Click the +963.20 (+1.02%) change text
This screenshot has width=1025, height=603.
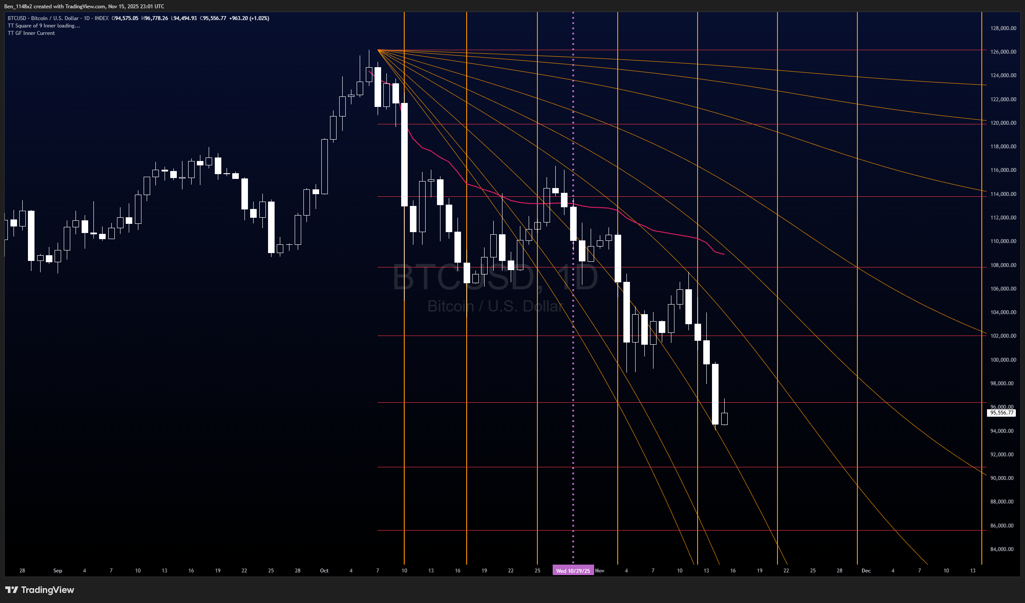tap(249, 18)
